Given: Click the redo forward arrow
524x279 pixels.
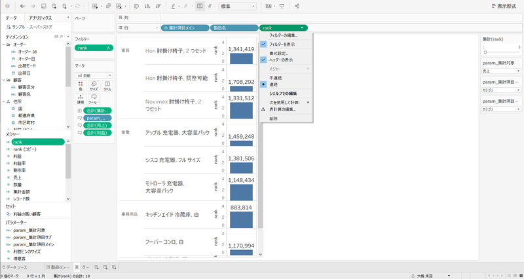Looking at the screenshot, I should point(33,6).
